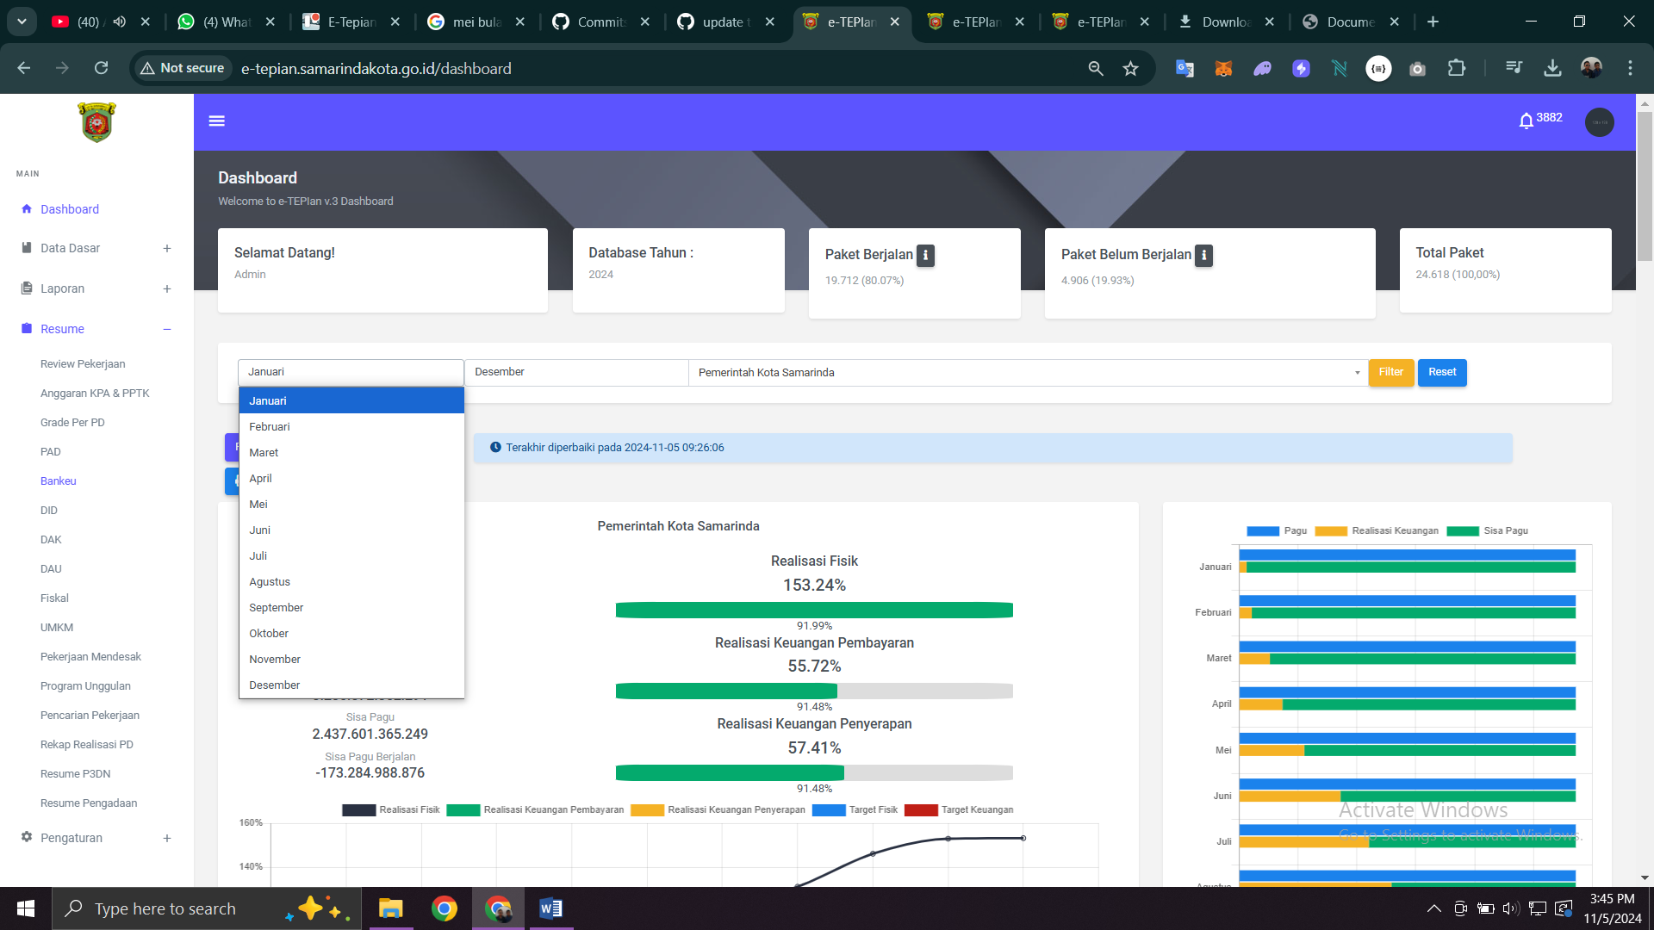This screenshot has height=930, width=1654.
Task: Open the Bankeu link in sidebar
Action: 58,481
